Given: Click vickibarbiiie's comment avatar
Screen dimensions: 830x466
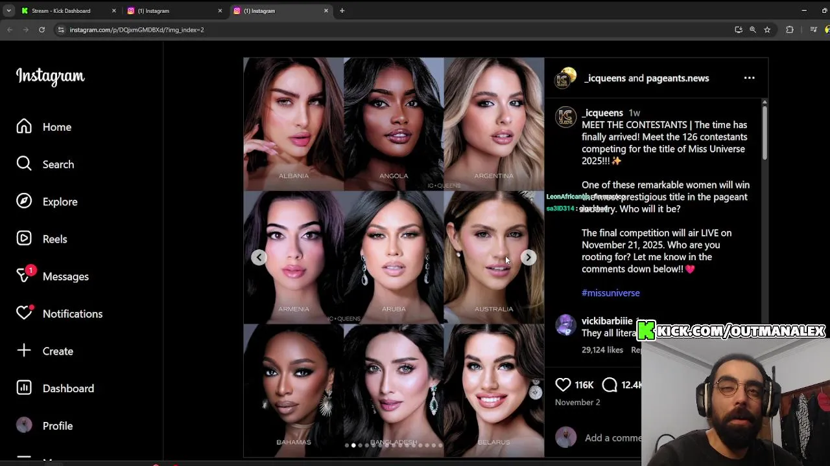Looking at the screenshot, I should click(x=565, y=326).
